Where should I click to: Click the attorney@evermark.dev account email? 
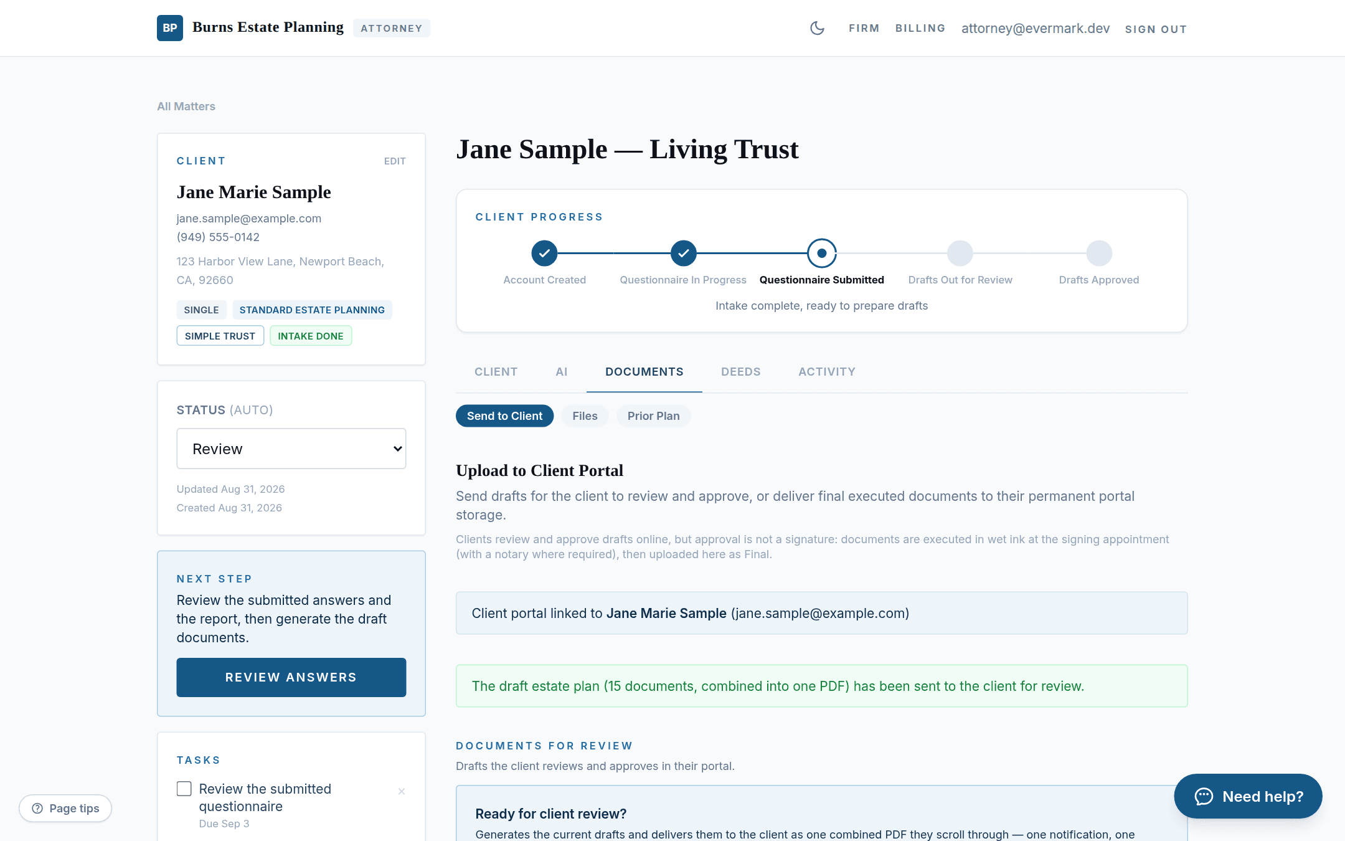point(1035,29)
